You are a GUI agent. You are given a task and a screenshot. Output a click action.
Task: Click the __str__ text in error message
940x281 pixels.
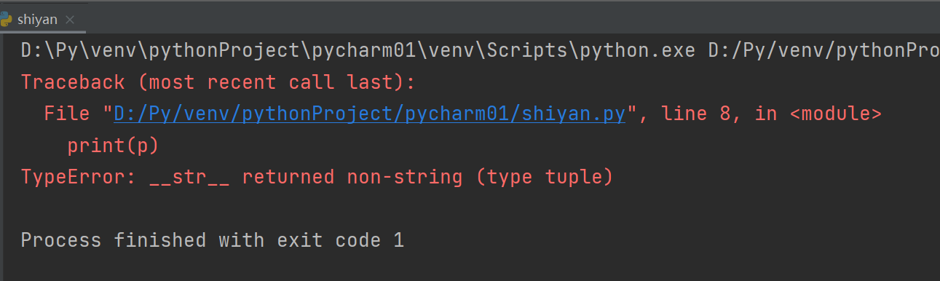pos(189,177)
